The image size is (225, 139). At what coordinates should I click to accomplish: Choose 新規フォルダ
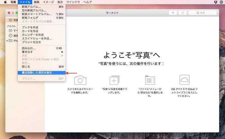tap(41, 18)
